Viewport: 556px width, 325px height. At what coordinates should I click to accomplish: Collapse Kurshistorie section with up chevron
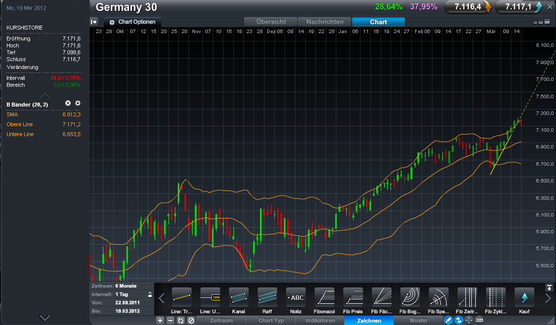pyautogui.click(x=45, y=95)
